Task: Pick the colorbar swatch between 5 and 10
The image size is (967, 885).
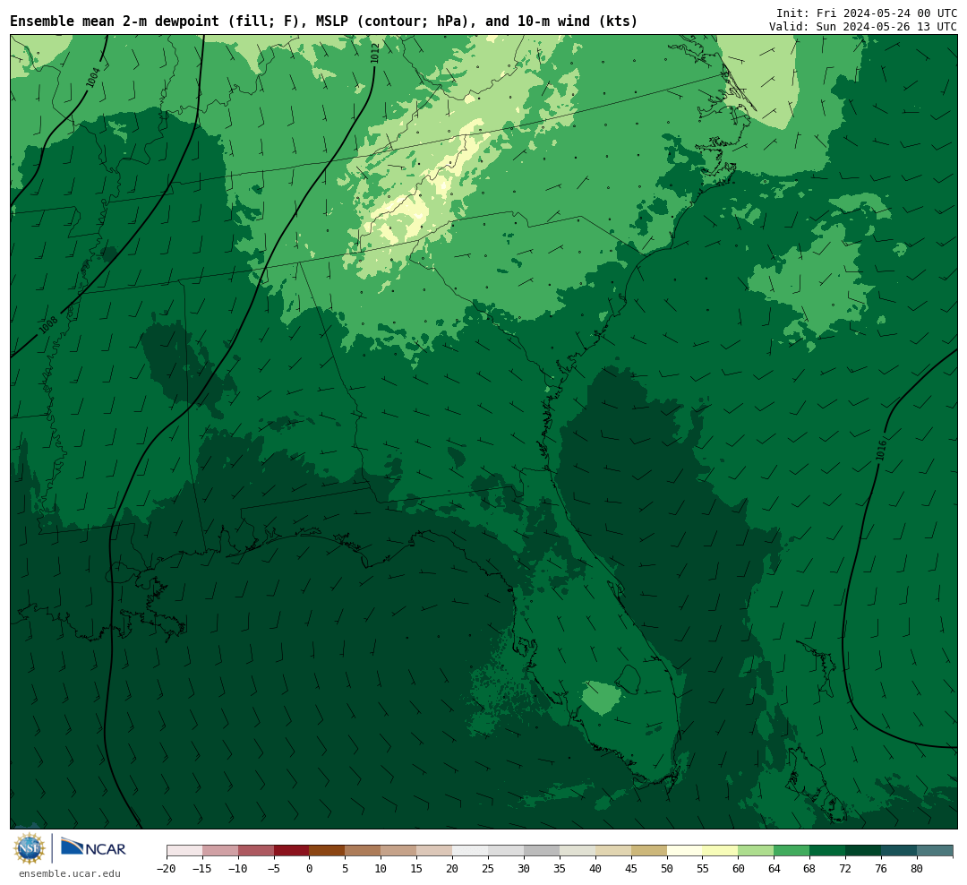Action: tap(364, 851)
